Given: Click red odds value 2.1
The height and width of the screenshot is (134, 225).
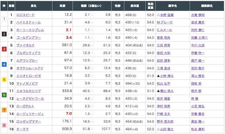Looking at the screenshot, I should pos(69,30).
